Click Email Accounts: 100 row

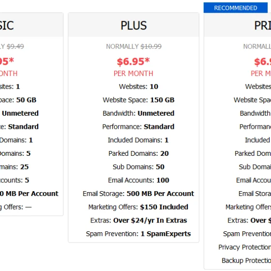coord(138,180)
